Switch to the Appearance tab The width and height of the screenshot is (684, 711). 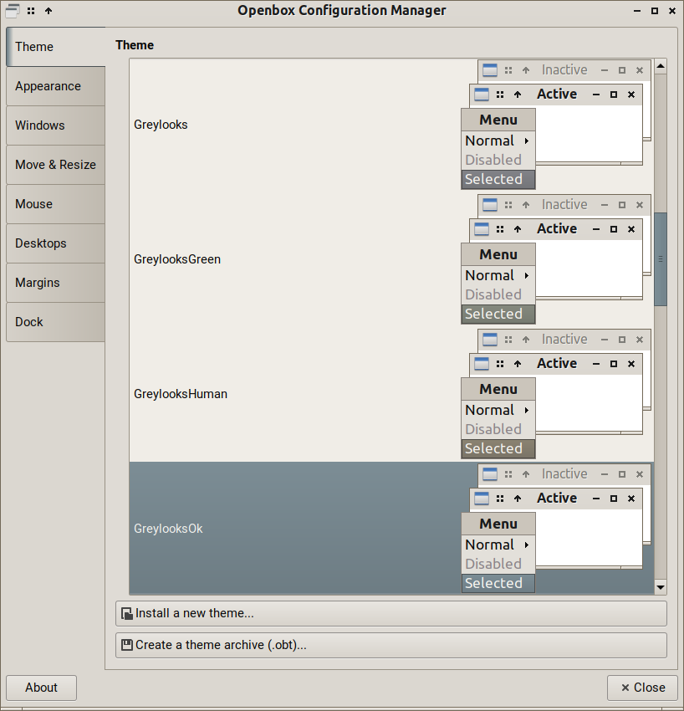(56, 86)
